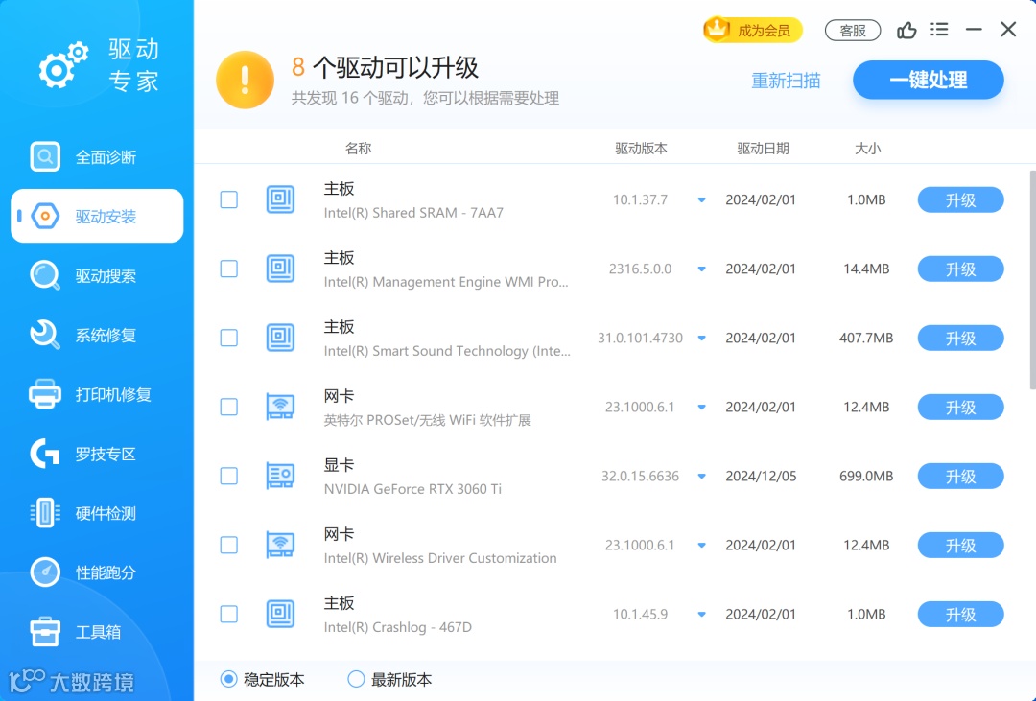Expand version dropdown next to 32.0.15.6636

click(x=701, y=477)
